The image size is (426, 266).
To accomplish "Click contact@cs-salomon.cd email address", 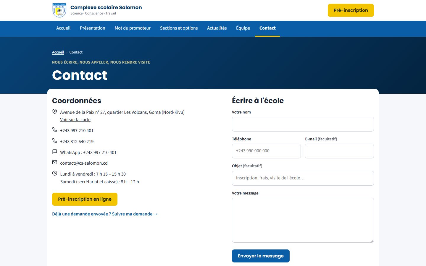I will tap(84, 163).
